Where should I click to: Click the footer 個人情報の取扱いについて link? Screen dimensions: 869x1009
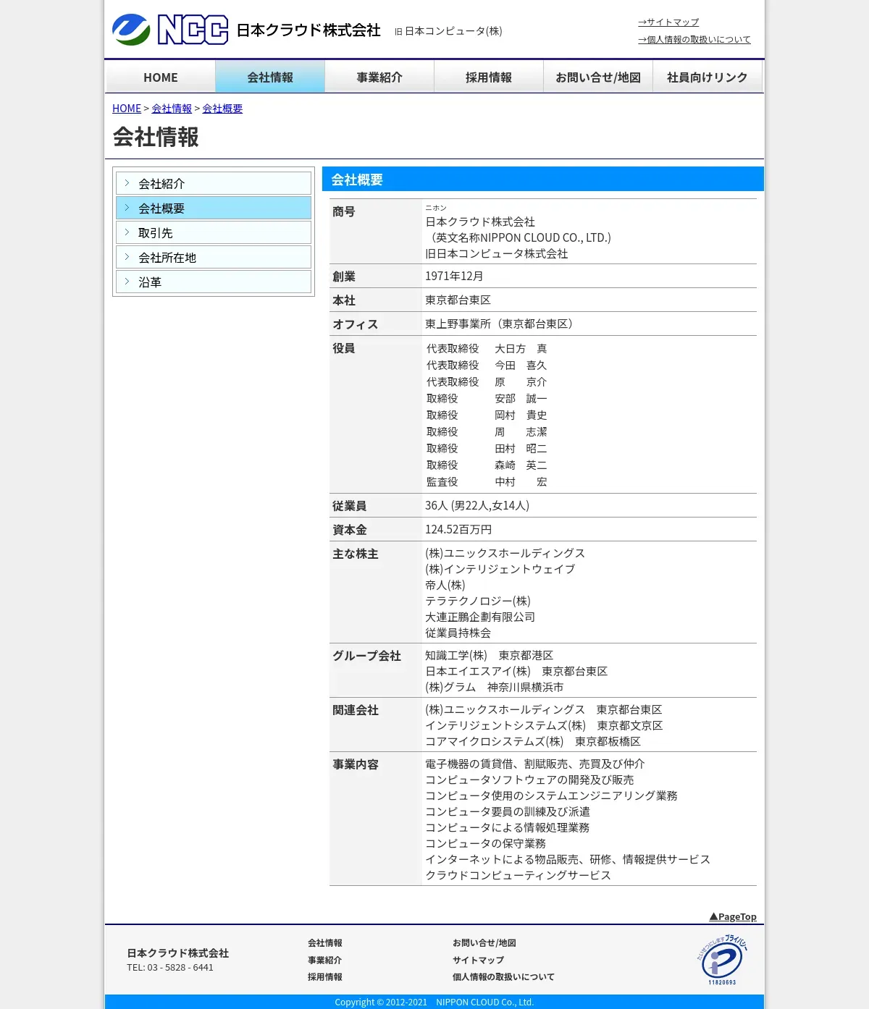pyautogui.click(x=503, y=977)
